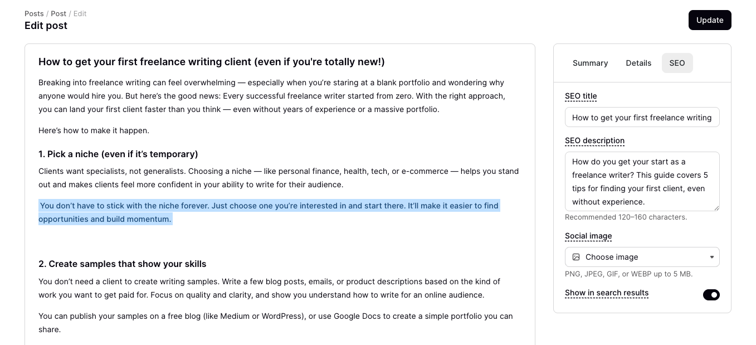Click the Social image dropdown arrow

(712, 257)
